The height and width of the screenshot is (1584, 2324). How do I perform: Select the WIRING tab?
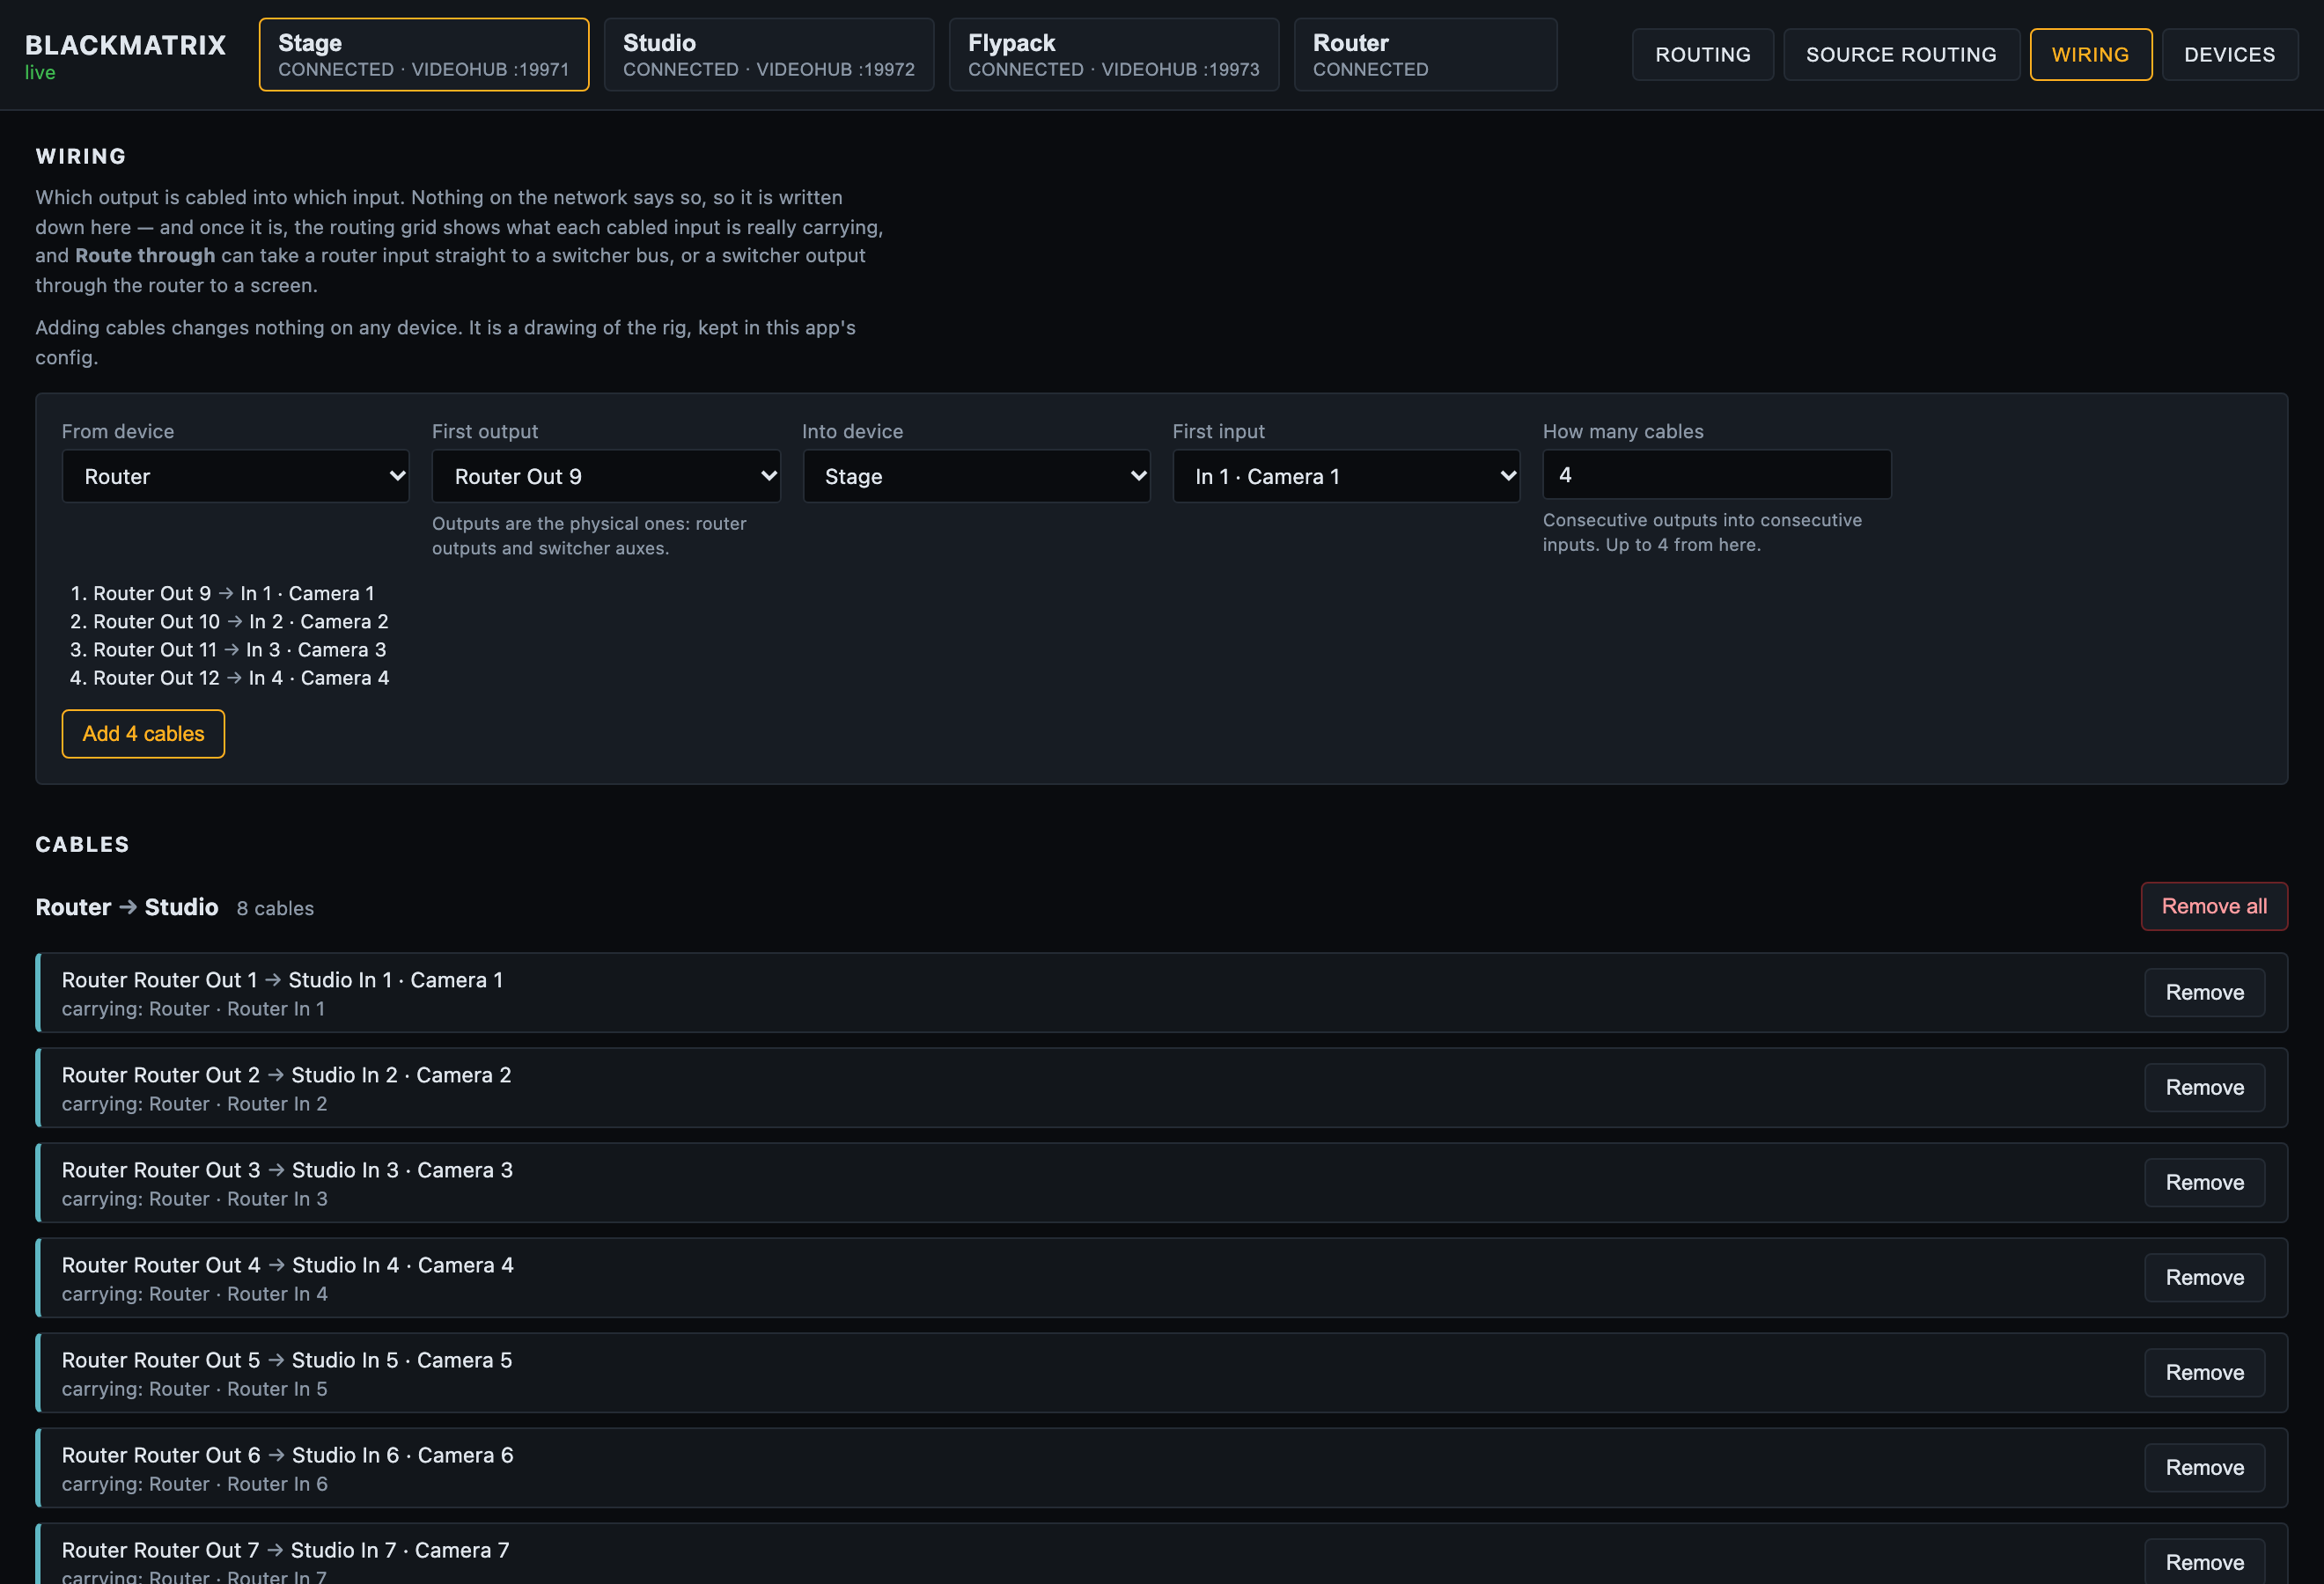[x=2090, y=54]
